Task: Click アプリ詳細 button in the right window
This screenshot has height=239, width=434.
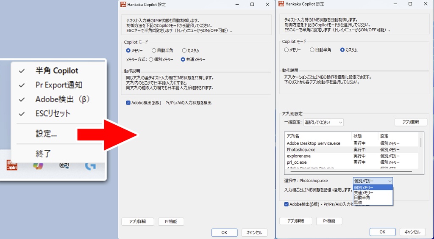Action: tap(296, 221)
